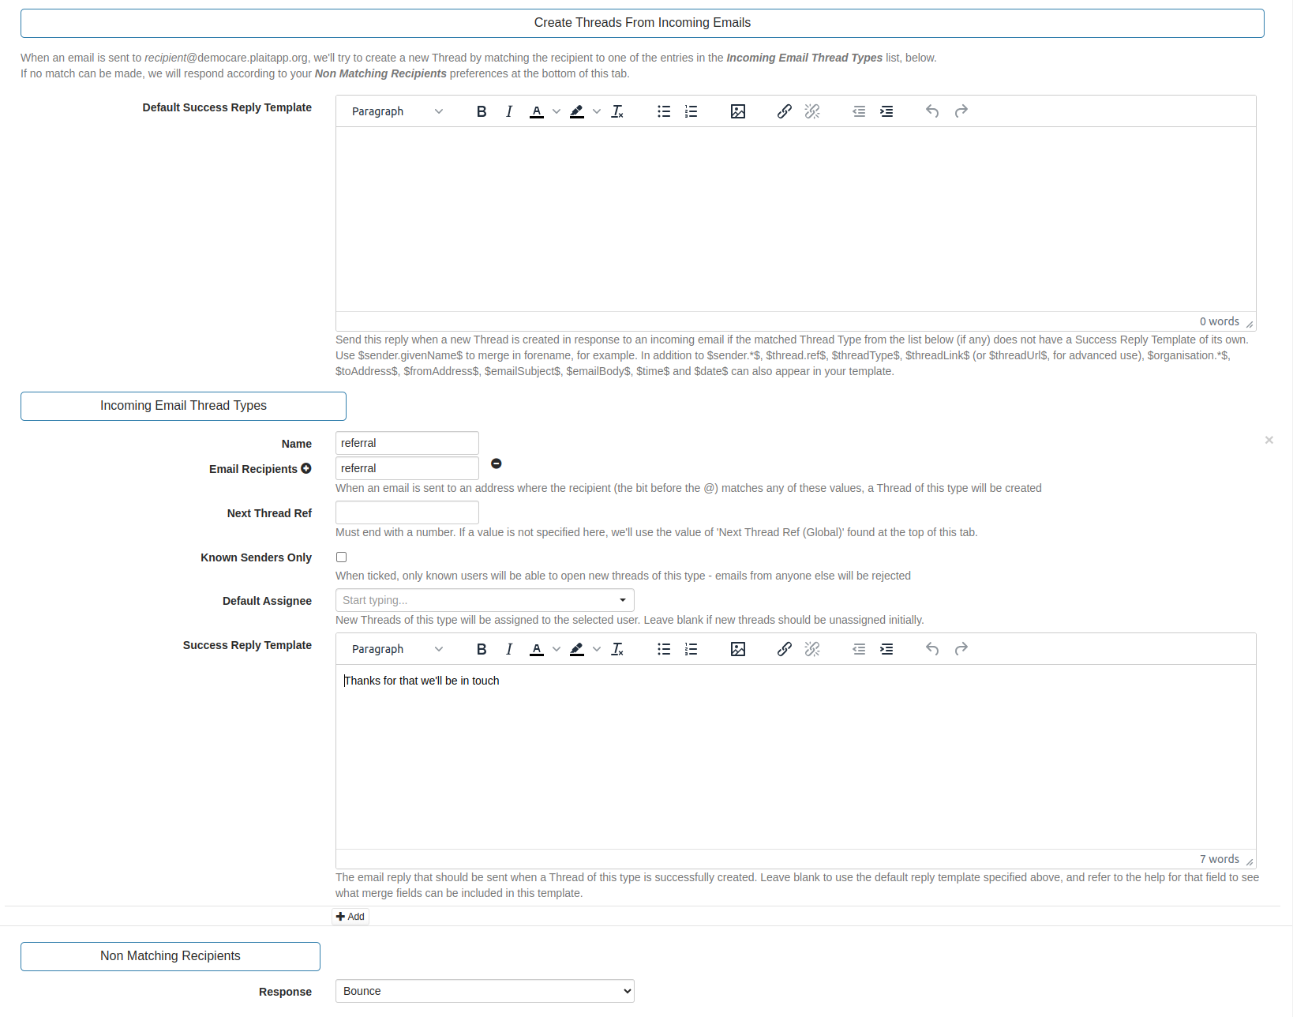The width and height of the screenshot is (1293, 1017).
Task: Open highlight color arrow in referral Success Reply editor
Action: [597, 649]
